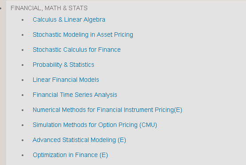Select the Optimization in Finance (E) link
Screen dimensions: 246x165
(x=70, y=155)
